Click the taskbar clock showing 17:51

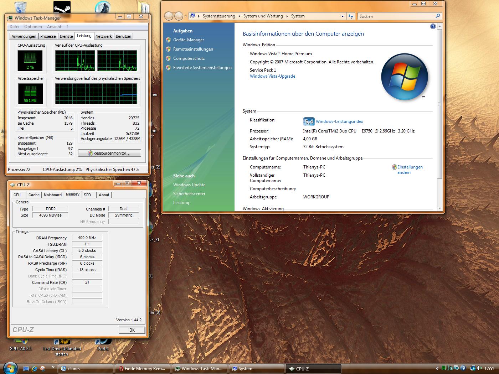pyautogui.click(x=489, y=369)
